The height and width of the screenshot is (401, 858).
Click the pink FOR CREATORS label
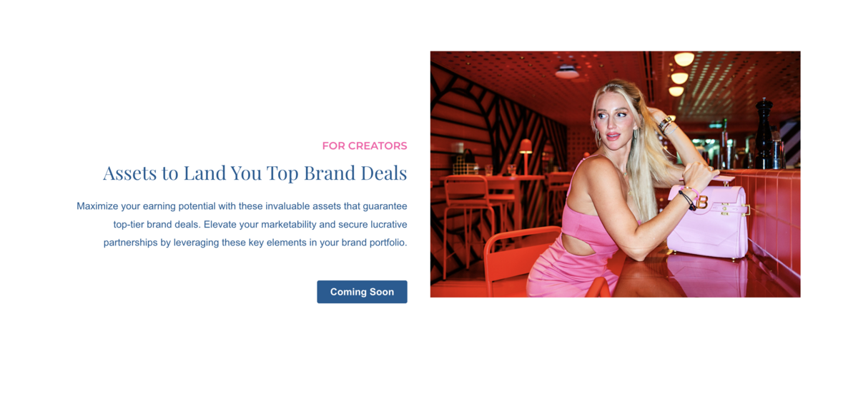pyautogui.click(x=365, y=146)
